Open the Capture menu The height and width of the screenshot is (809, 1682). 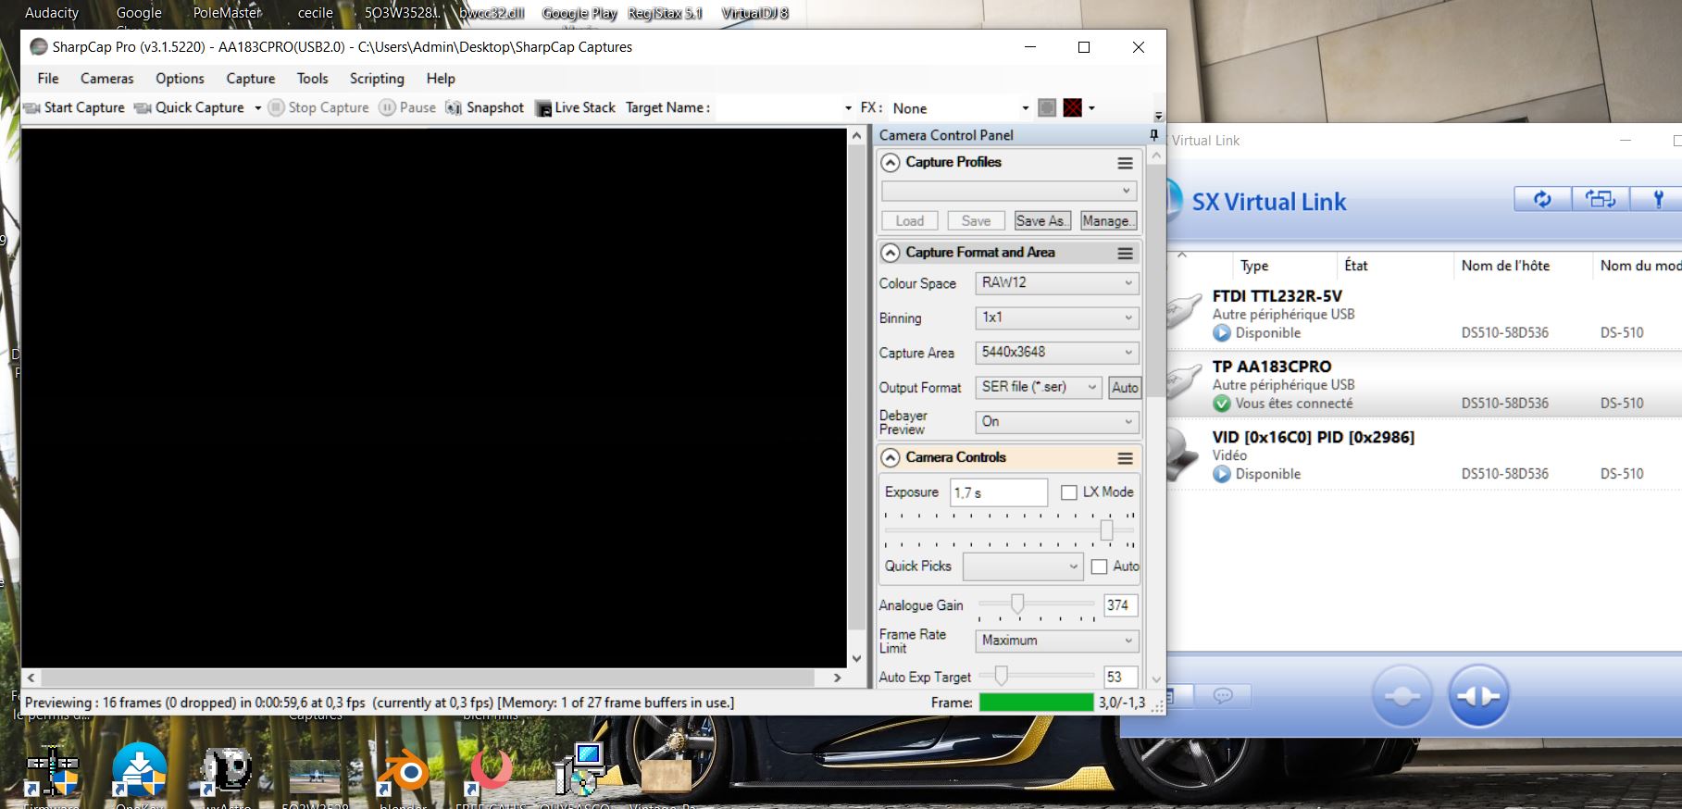coord(251,79)
